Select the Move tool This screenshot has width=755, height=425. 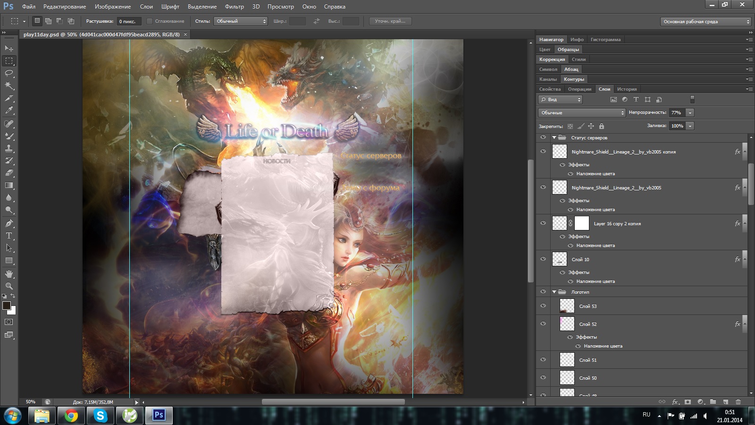pos(9,48)
